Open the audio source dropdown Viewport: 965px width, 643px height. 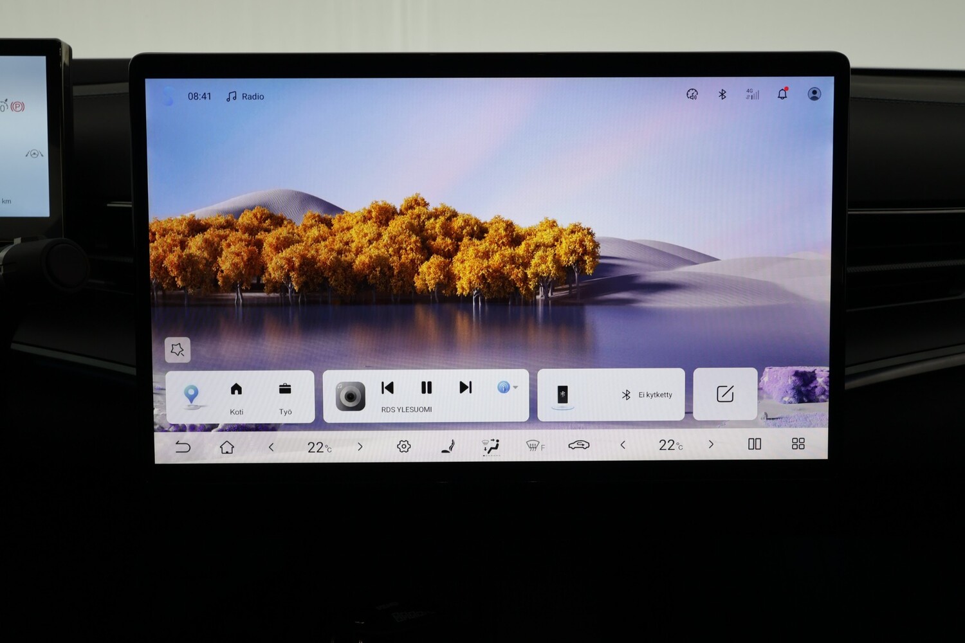pos(508,387)
